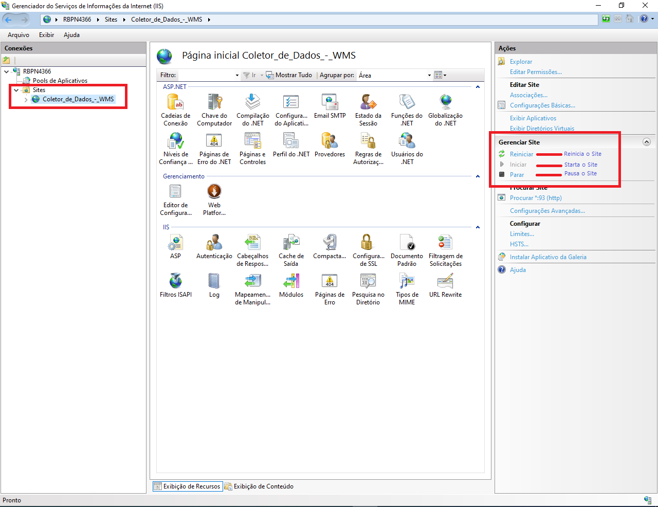
Task: Open Mapeamentos de Manipulador feature
Action: 253,289
